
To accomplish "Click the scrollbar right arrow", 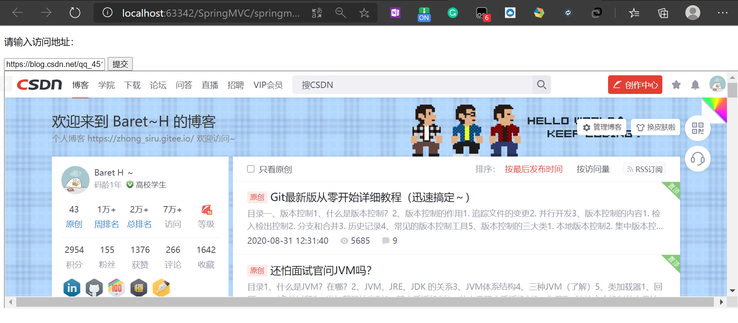I will click(721, 302).
